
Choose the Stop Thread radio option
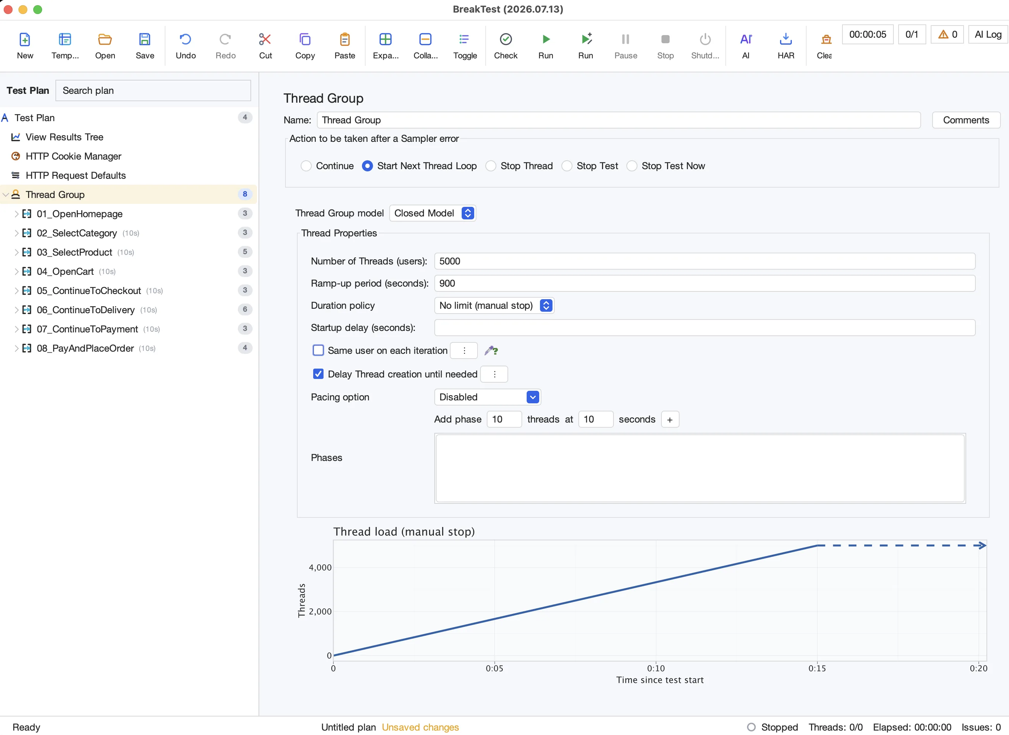[x=491, y=166]
